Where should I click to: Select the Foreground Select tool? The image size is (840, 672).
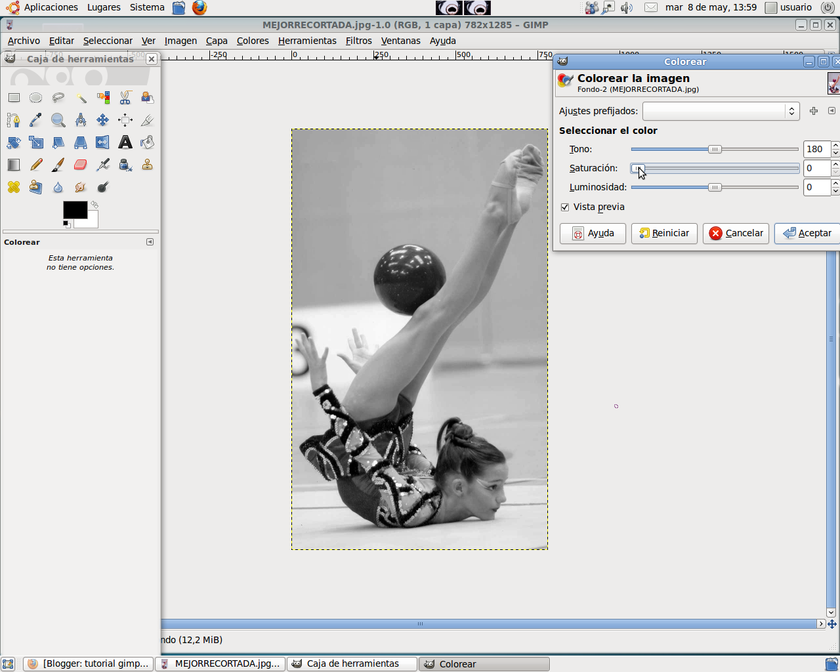point(148,98)
